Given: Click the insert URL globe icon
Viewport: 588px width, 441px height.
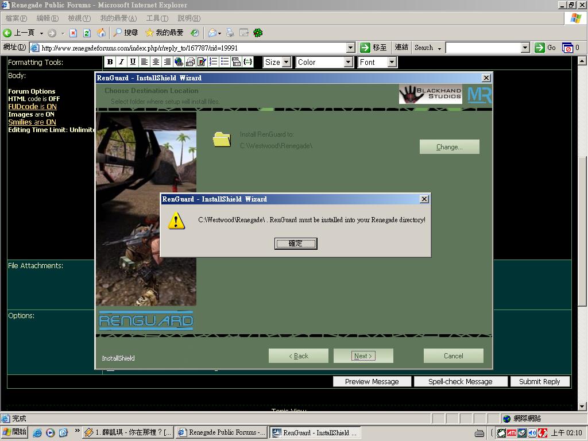Looking at the screenshot, I should pos(179,62).
